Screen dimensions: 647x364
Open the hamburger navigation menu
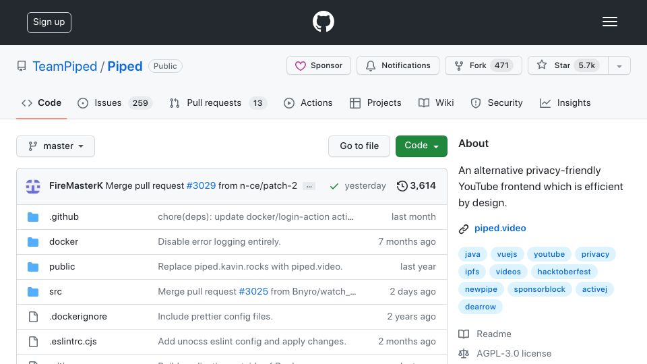click(x=609, y=22)
